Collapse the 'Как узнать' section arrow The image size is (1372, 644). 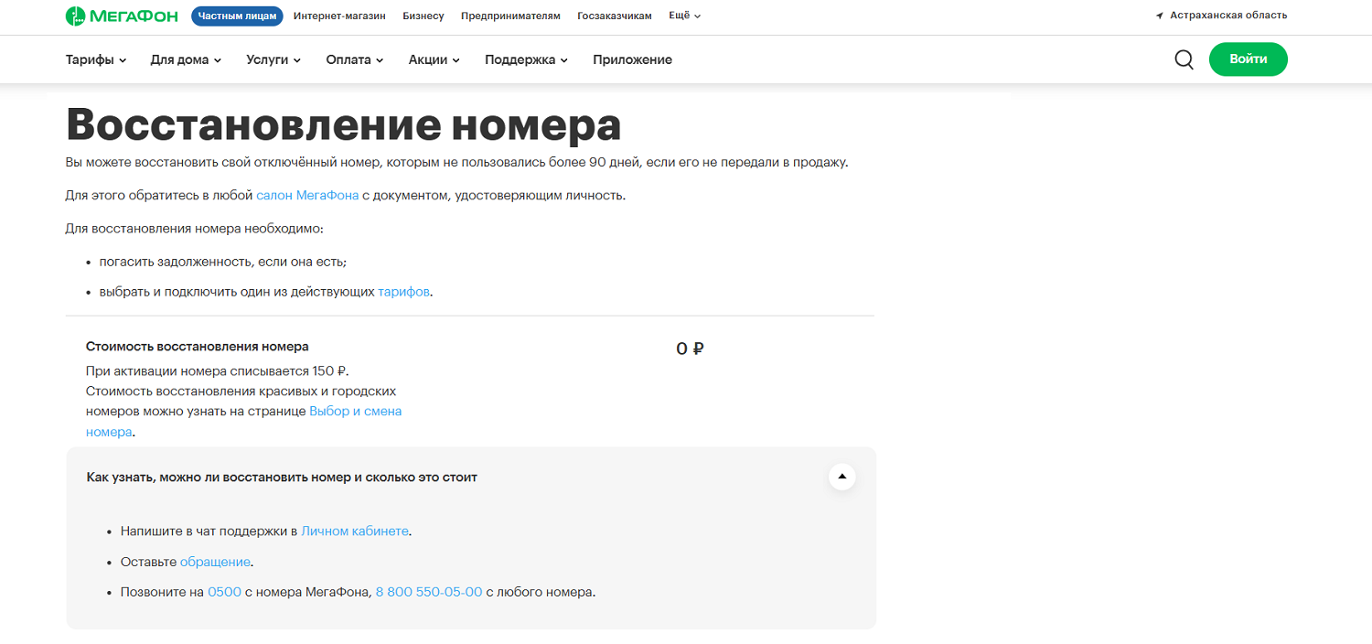tap(841, 477)
